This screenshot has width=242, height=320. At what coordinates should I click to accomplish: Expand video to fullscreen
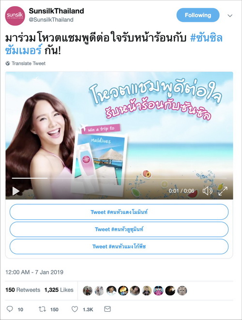tap(223, 191)
